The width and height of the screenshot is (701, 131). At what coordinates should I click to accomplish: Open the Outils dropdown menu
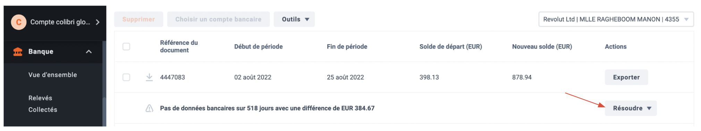294,19
